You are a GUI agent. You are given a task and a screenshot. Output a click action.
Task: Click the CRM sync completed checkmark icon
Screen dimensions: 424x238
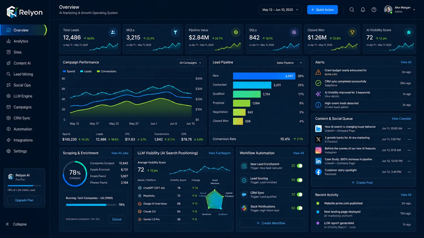coord(318,83)
